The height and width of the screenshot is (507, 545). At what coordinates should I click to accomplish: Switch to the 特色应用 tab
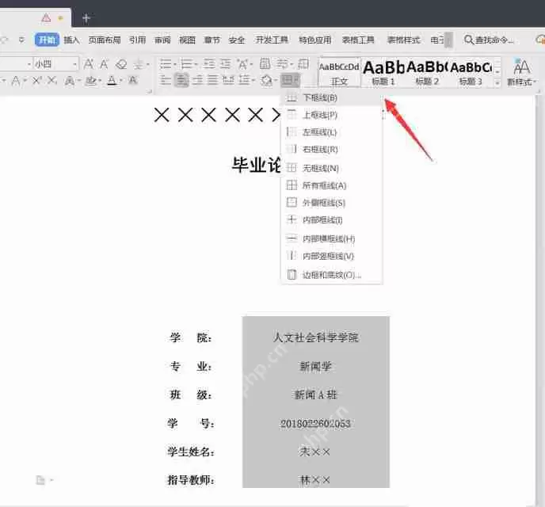tap(315, 40)
